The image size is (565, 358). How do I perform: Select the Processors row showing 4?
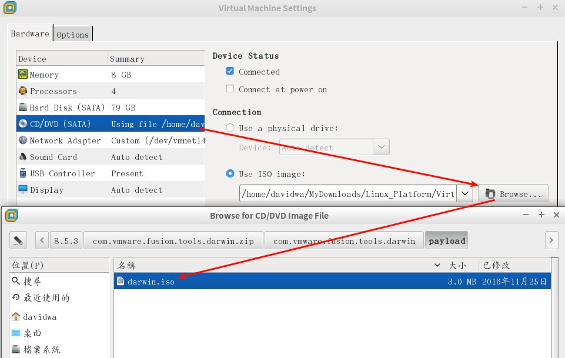tap(111, 91)
